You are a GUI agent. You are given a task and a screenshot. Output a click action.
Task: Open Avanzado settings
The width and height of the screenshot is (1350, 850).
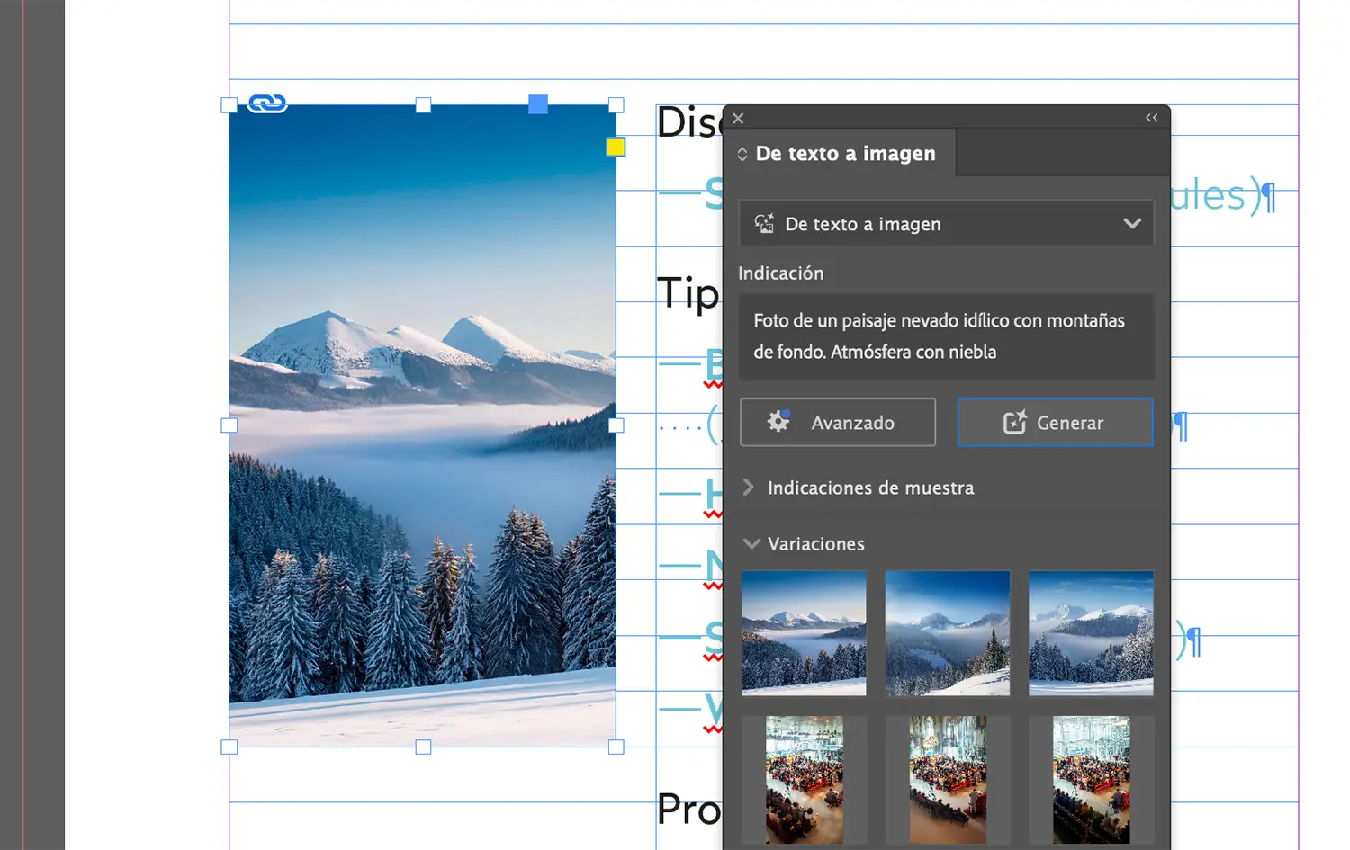tap(838, 423)
